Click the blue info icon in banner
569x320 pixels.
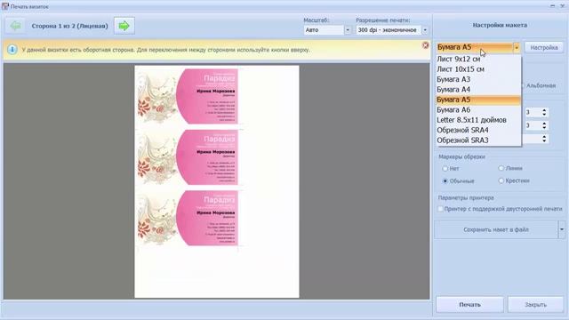click(12, 50)
